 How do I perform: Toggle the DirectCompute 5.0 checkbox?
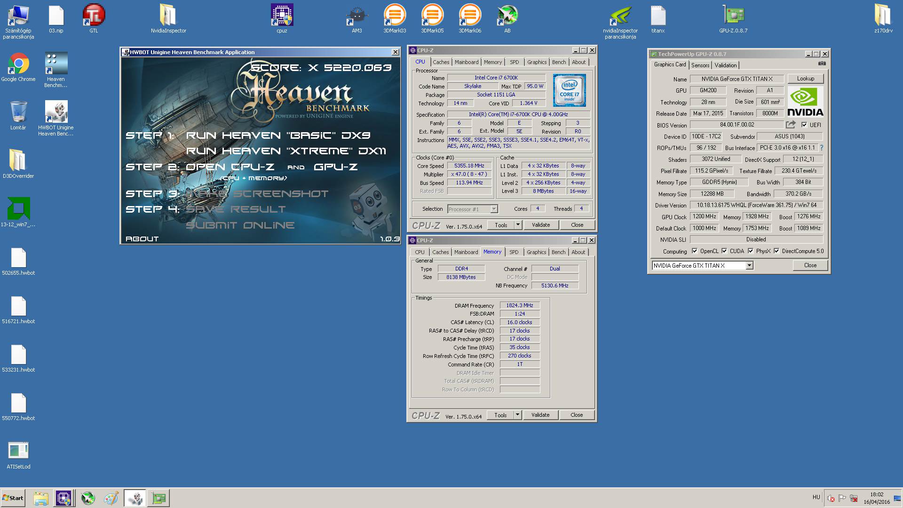[x=776, y=251]
